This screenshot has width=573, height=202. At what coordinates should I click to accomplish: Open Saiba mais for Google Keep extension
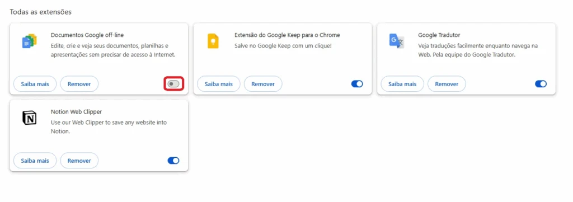click(219, 84)
